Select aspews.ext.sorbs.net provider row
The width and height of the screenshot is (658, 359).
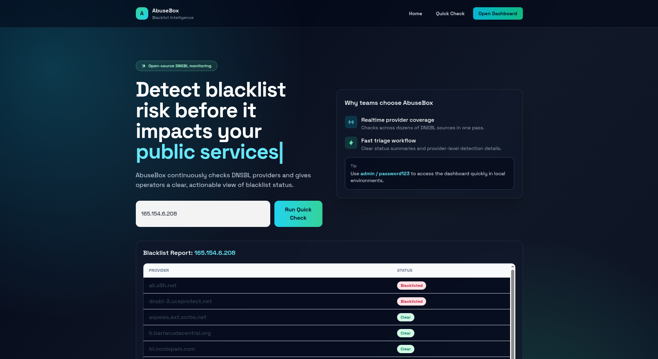[327, 317]
